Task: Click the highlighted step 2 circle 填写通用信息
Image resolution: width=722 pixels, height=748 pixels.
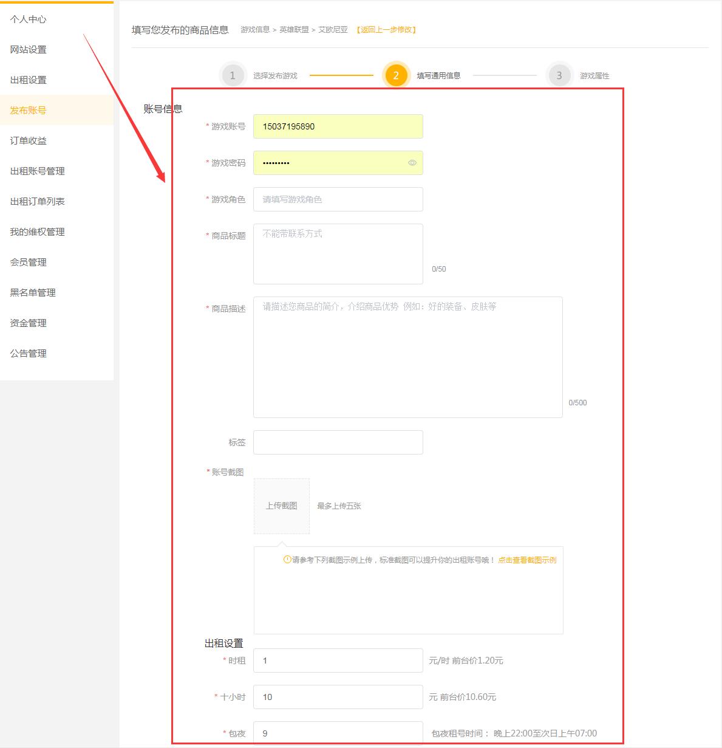Action: (x=396, y=75)
